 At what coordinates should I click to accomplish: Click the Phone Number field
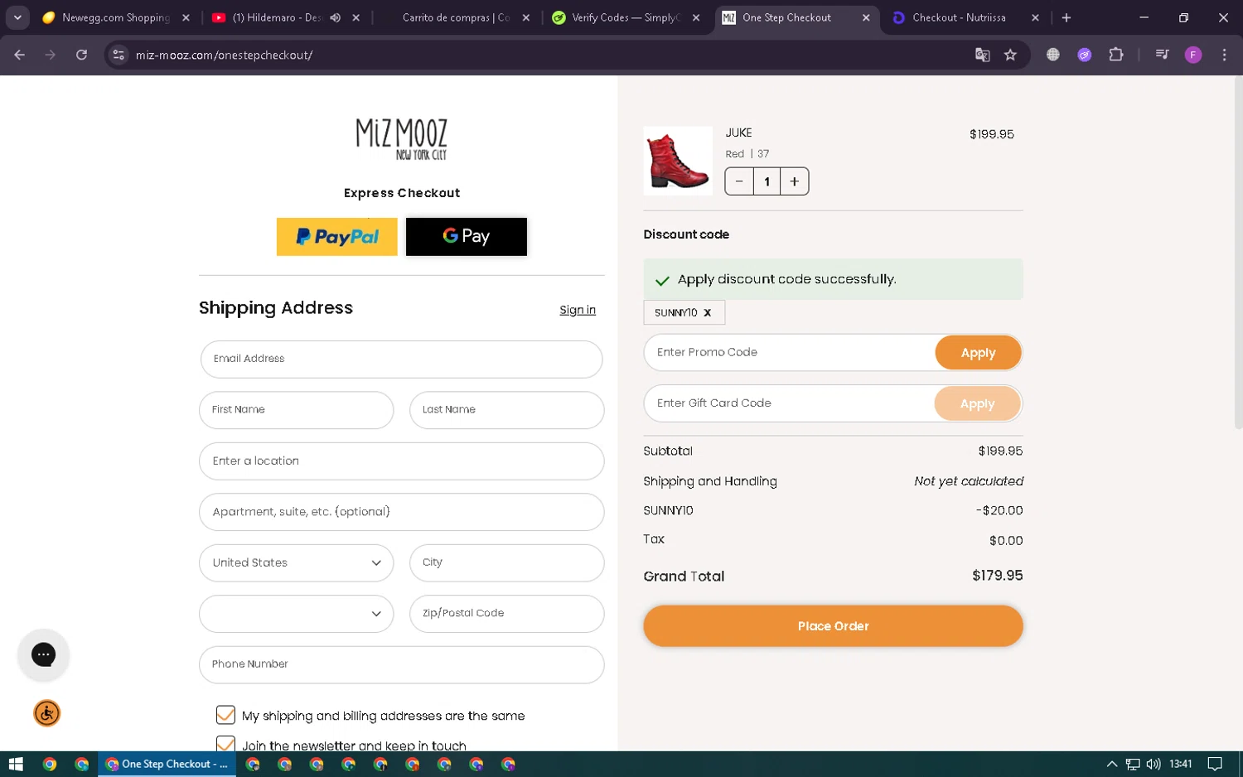tap(401, 665)
